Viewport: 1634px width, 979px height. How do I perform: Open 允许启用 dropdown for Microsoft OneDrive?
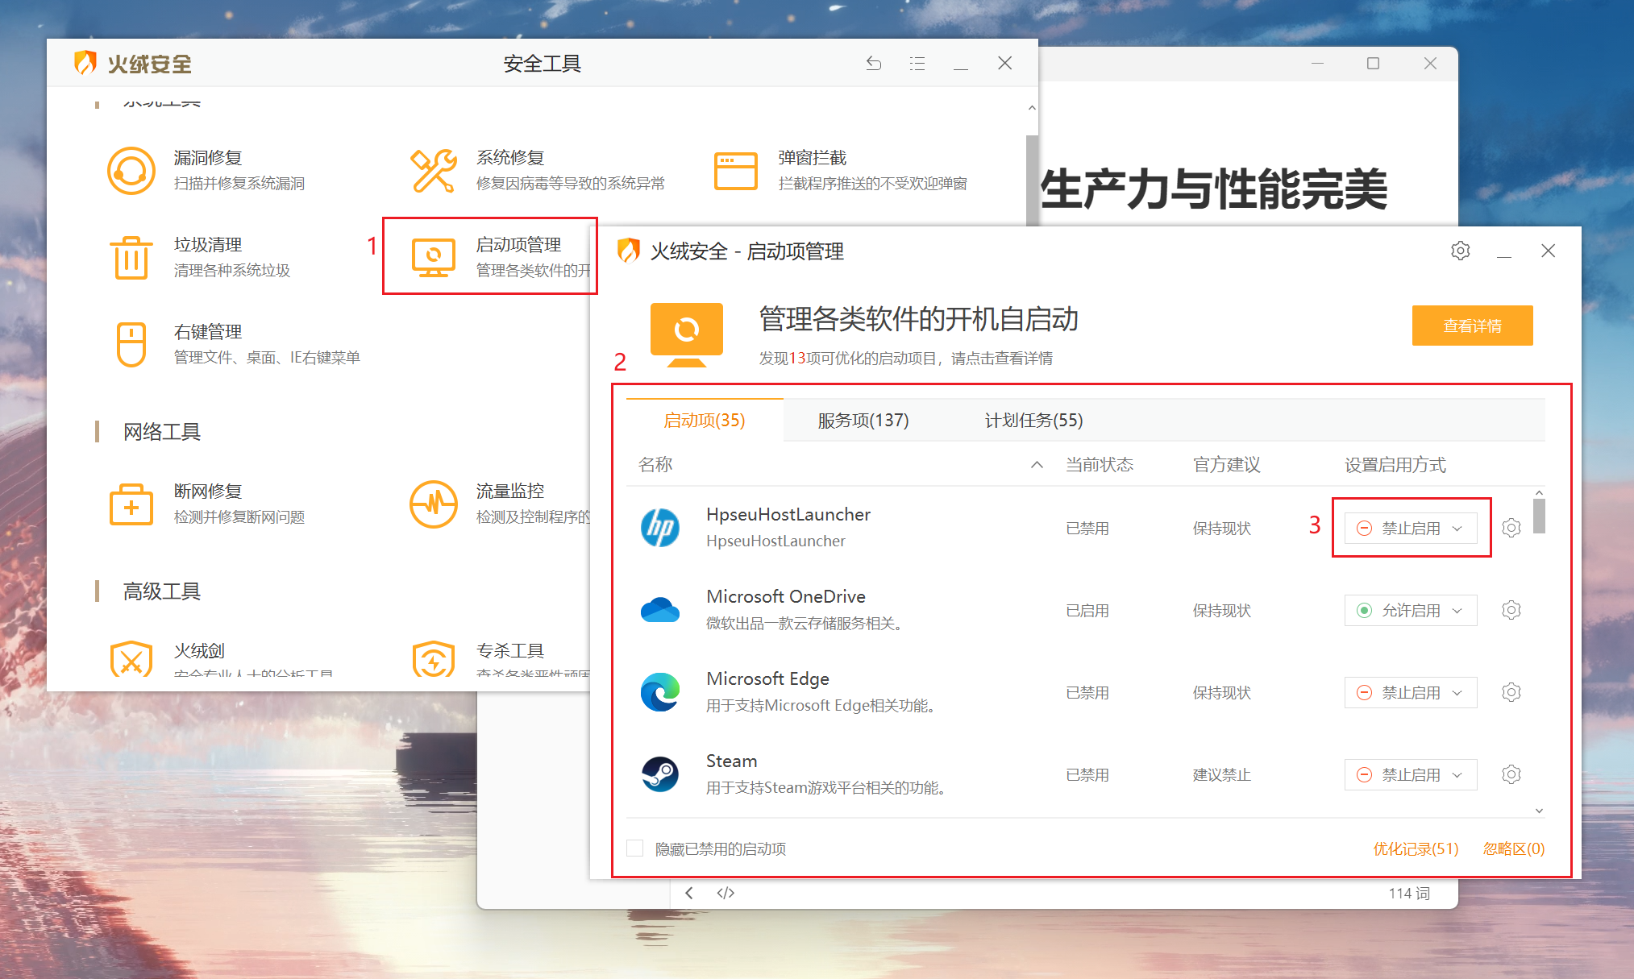coord(1411,611)
